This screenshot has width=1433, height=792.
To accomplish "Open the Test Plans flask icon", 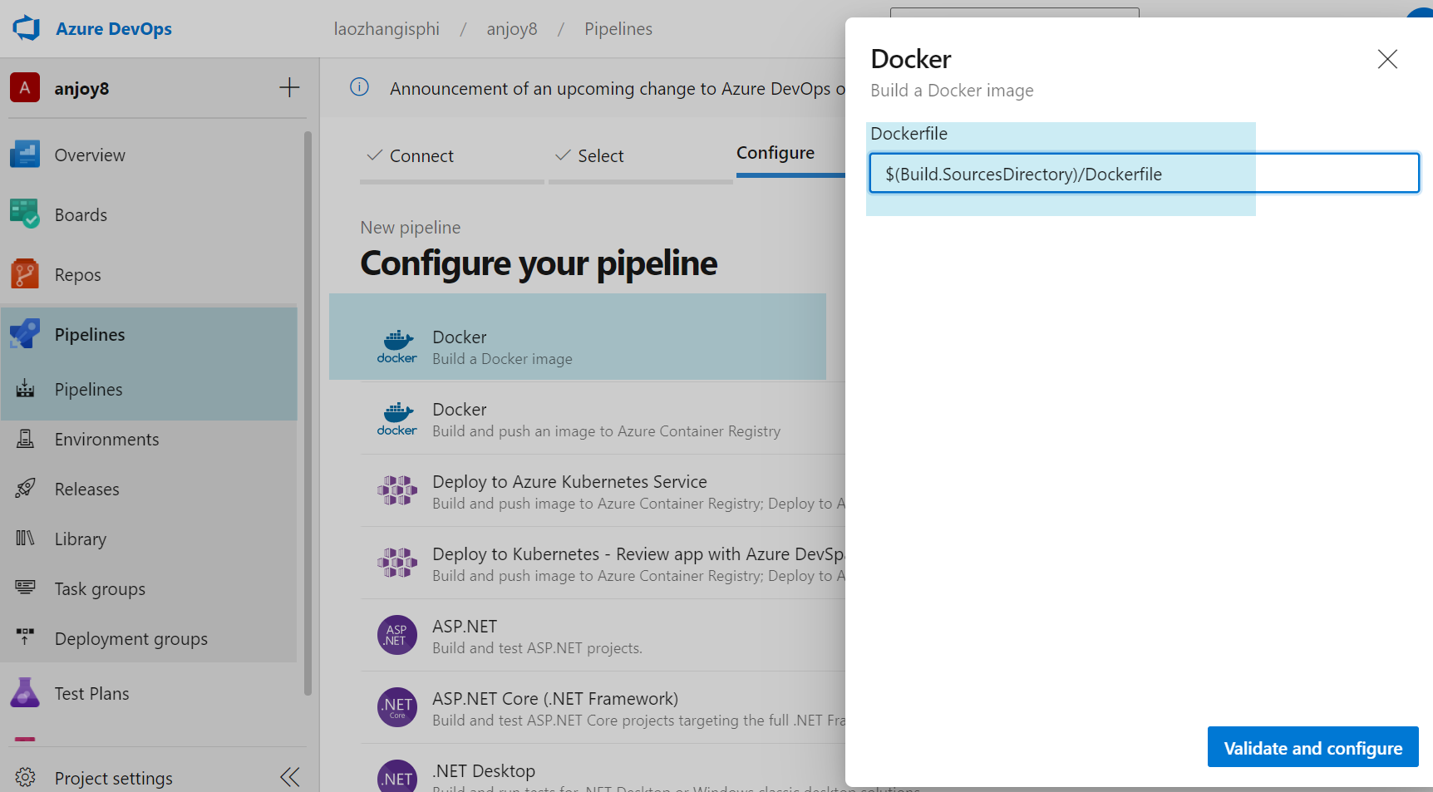I will pyautogui.click(x=25, y=693).
